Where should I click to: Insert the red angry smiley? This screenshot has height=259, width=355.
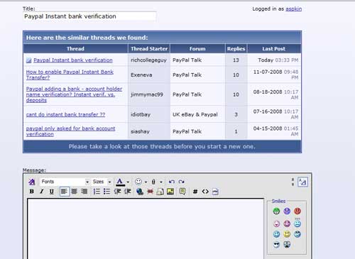[297, 211]
